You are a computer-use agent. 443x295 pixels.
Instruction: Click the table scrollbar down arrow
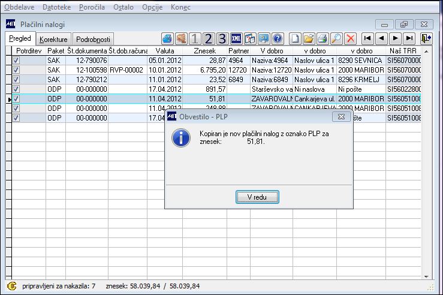point(426,276)
